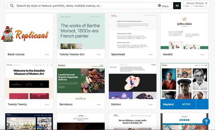Screen dimensions: 215x130
Task: Open Twenty Twenty theme options ellipsis
Action: (47, 105)
